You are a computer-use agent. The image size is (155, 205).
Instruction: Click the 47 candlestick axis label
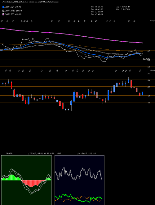148,96
